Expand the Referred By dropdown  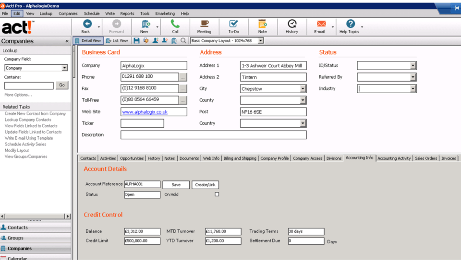(413, 77)
